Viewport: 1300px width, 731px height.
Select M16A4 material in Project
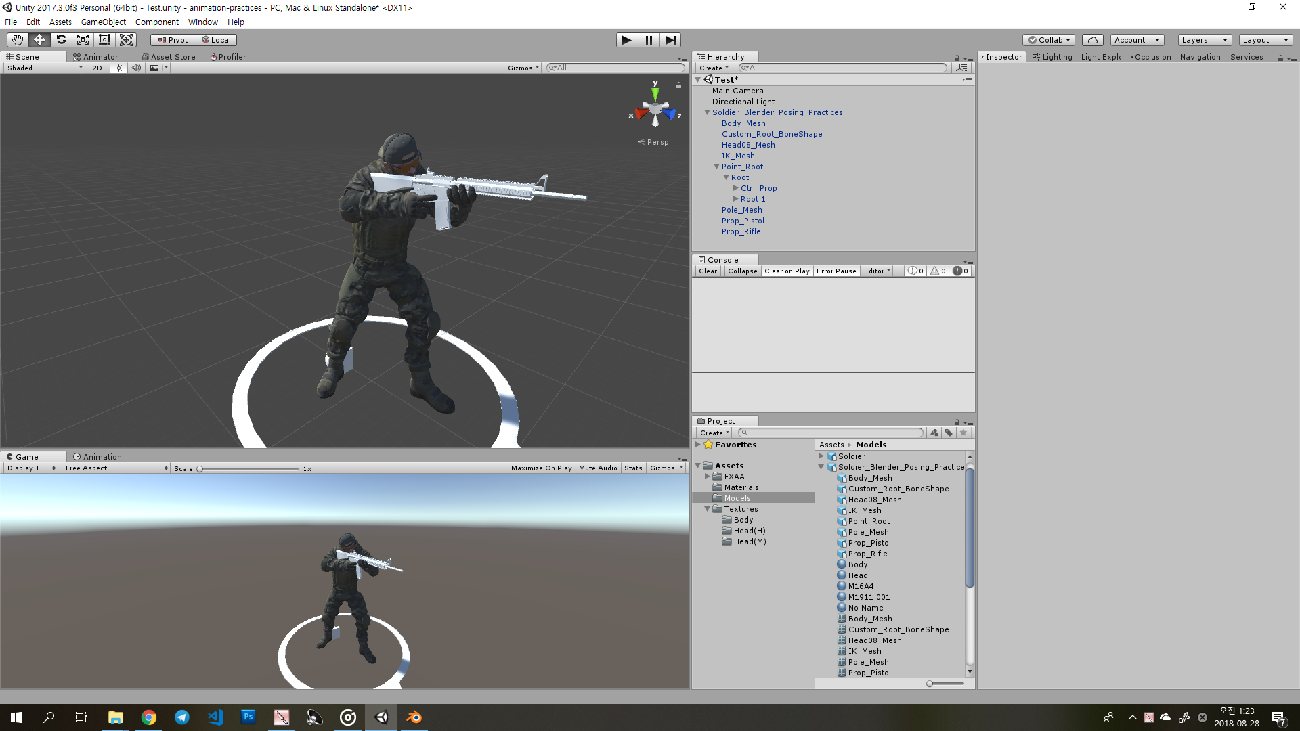coord(861,586)
